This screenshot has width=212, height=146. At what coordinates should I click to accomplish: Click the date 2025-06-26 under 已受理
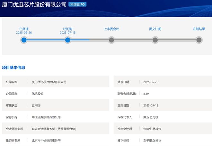[24, 32]
